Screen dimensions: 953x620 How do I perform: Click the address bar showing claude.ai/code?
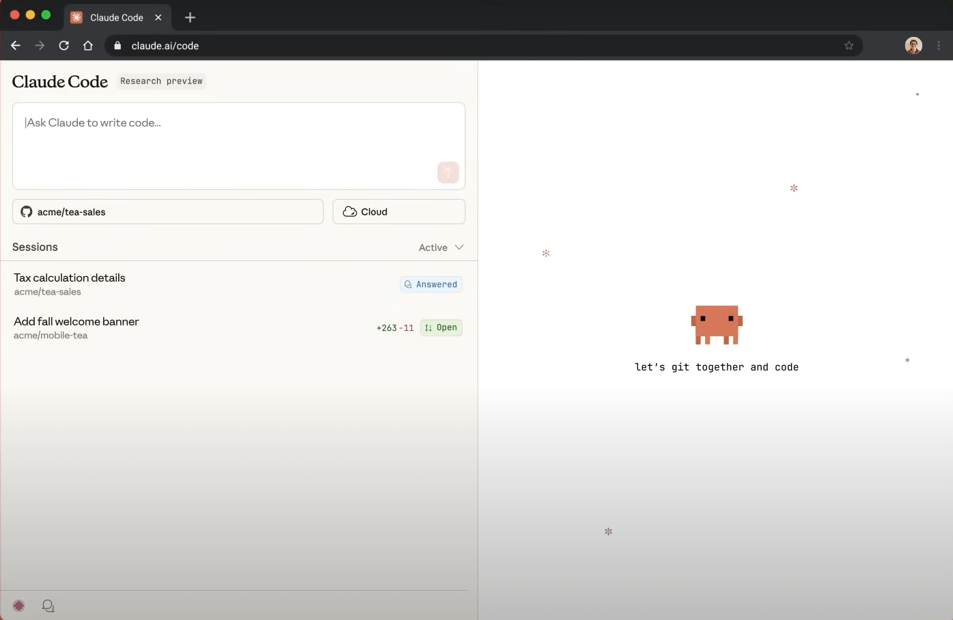(483, 46)
